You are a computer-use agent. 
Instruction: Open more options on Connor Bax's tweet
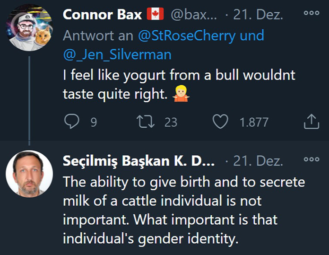click(311, 14)
